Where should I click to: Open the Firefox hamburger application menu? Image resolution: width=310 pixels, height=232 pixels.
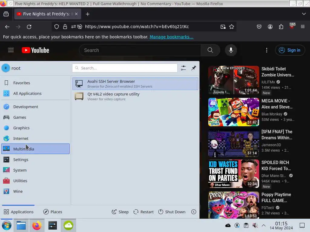pyautogui.click(x=303, y=27)
